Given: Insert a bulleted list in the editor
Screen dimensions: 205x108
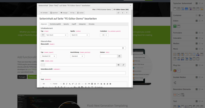Looking at the screenshot, I should (79, 84).
